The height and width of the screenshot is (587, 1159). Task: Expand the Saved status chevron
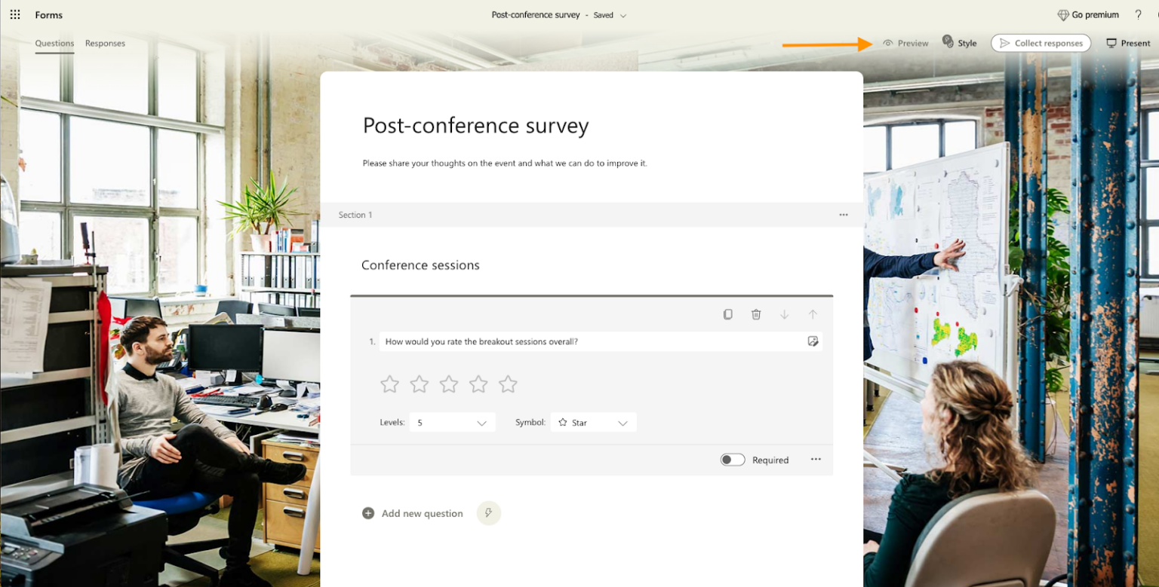tap(624, 14)
